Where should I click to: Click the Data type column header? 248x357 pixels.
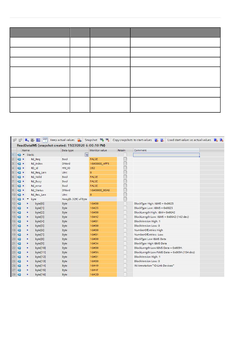(75, 150)
